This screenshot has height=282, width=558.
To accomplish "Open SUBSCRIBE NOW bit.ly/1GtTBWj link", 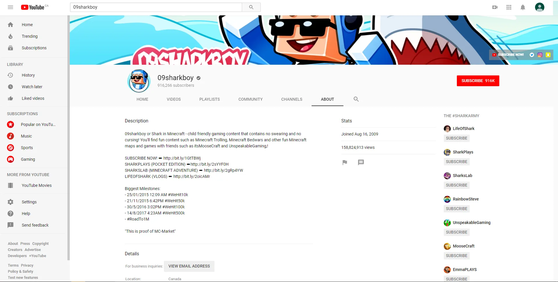I will click(x=182, y=158).
